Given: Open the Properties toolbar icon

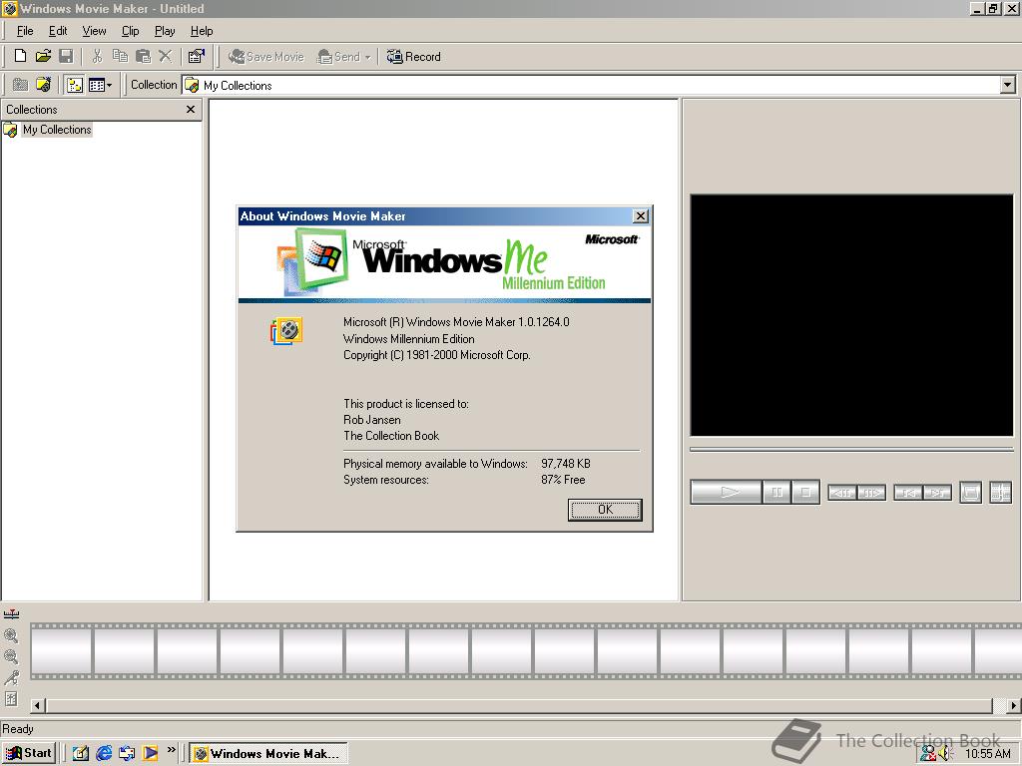Looking at the screenshot, I should coord(196,56).
